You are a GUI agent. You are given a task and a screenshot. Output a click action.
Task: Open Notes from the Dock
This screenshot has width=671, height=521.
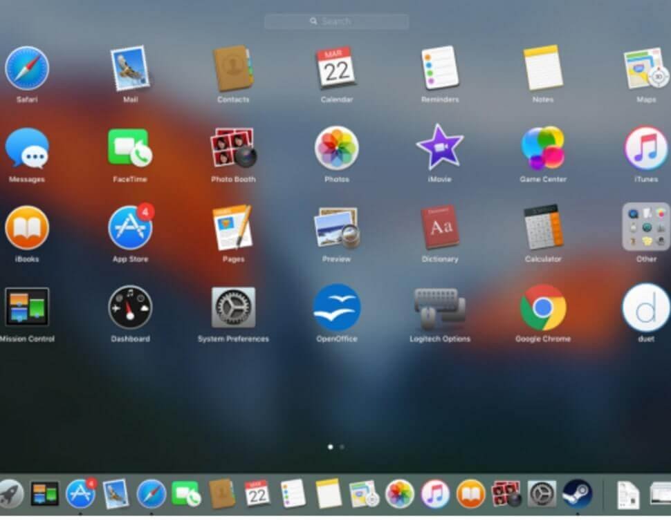tap(329, 494)
